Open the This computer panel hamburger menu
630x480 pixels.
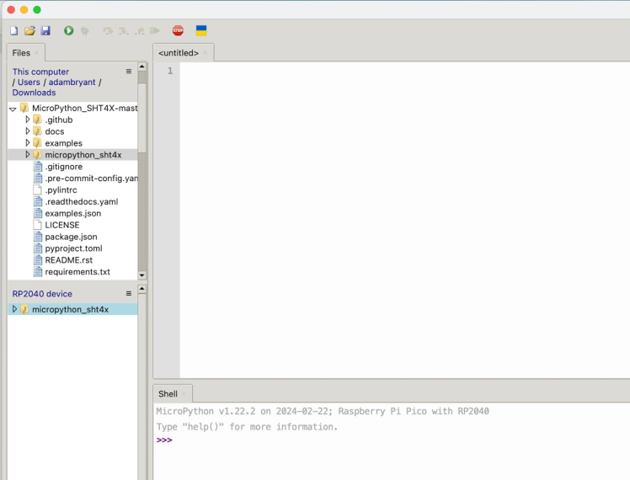129,72
